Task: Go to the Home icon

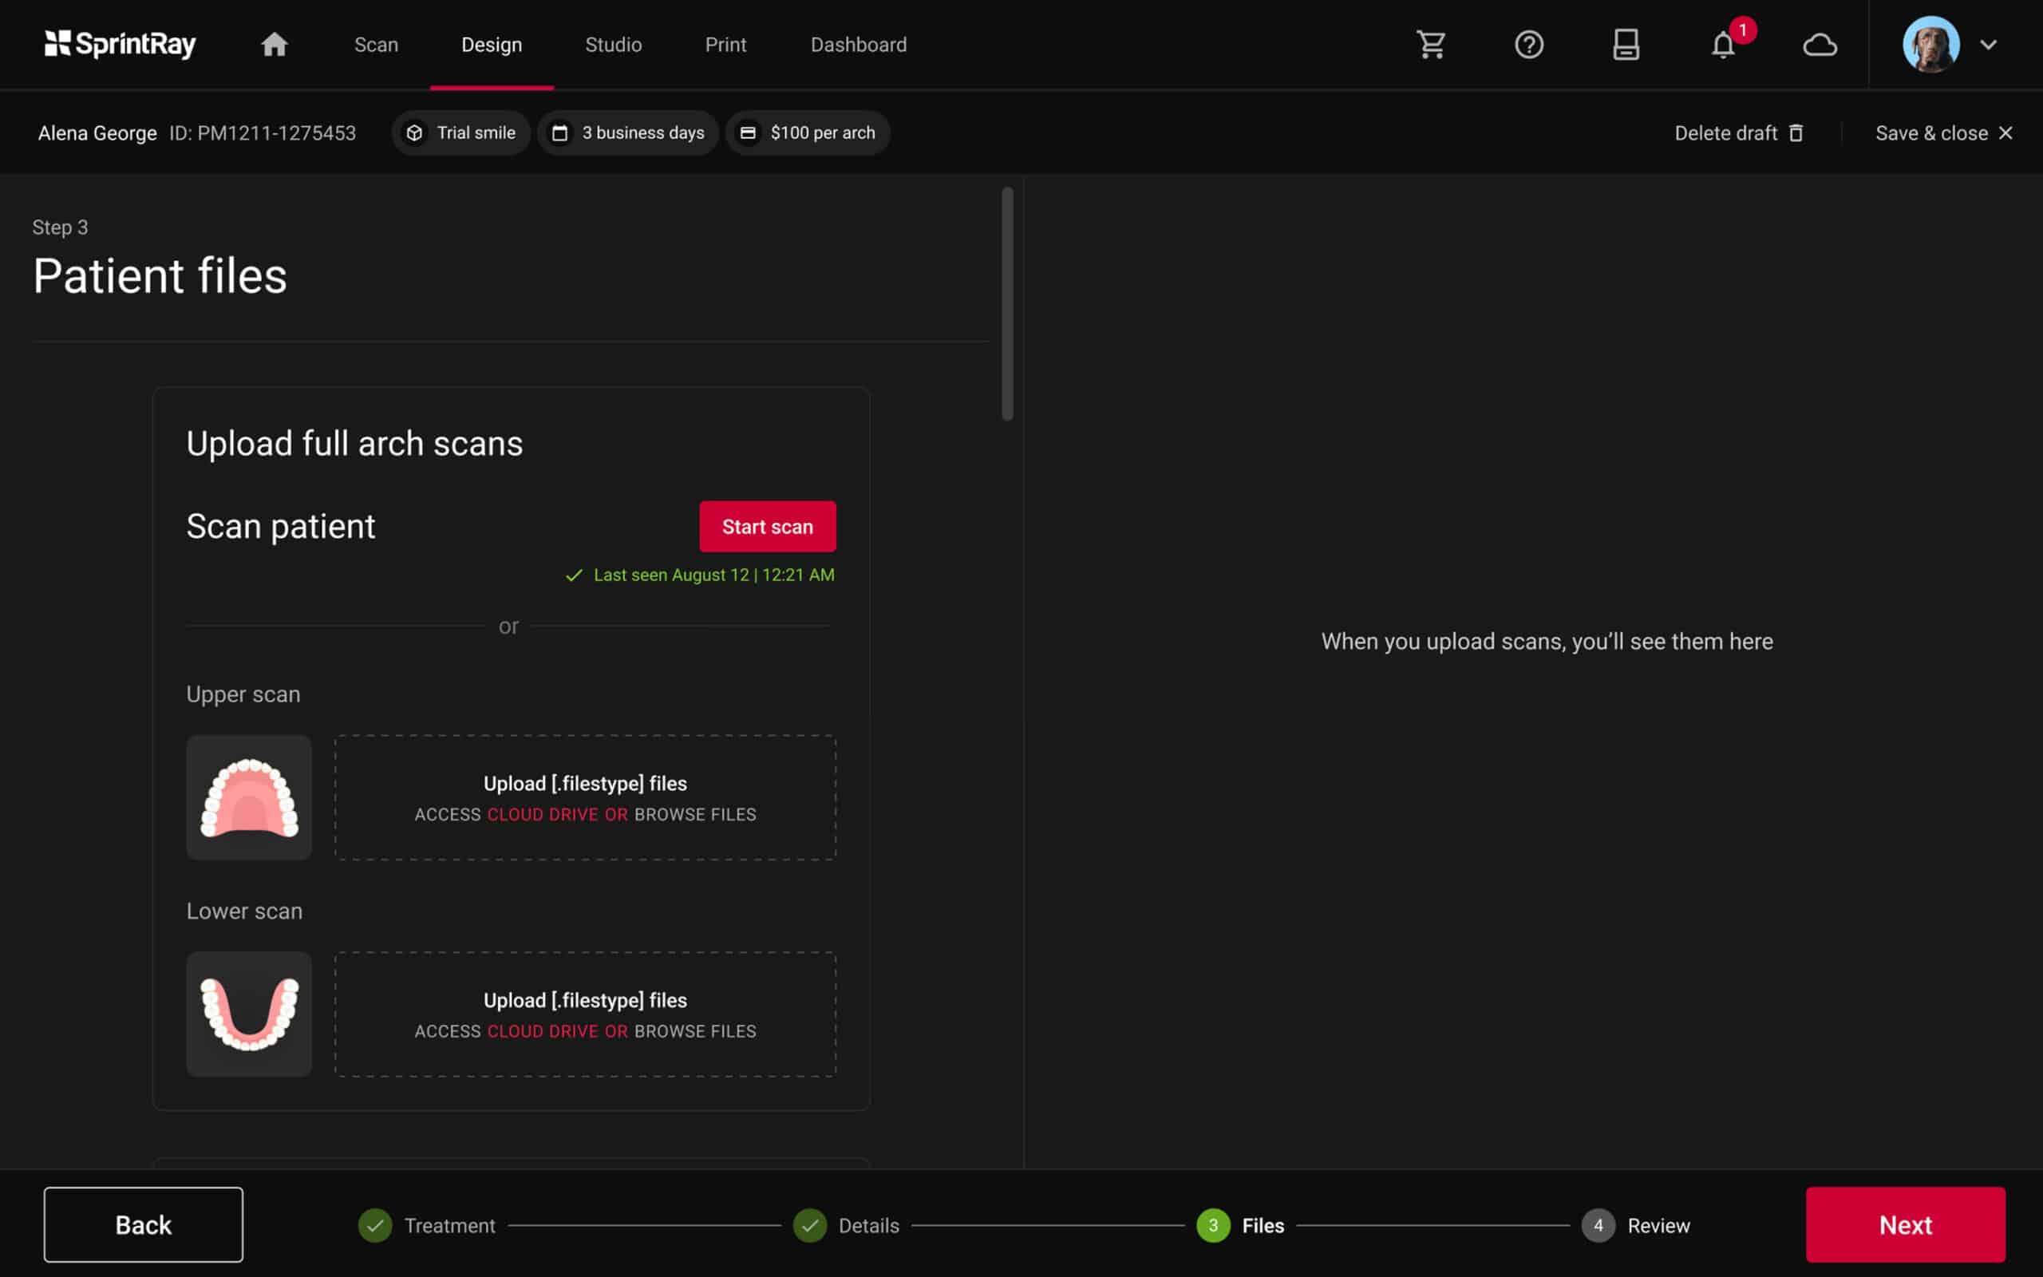Action: click(x=274, y=44)
